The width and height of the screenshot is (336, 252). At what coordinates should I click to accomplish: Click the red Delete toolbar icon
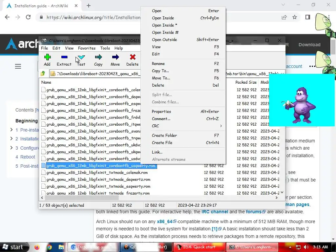coord(133,57)
